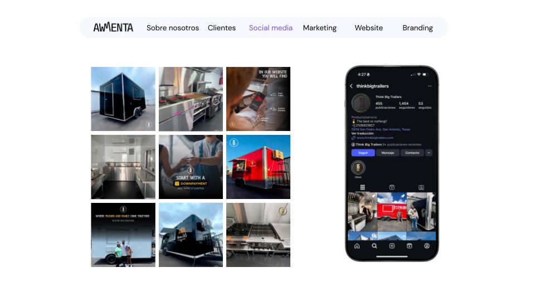Navigate to the Website section
The image size is (535, 301).
pyautogui.click(x=368, y=28)
